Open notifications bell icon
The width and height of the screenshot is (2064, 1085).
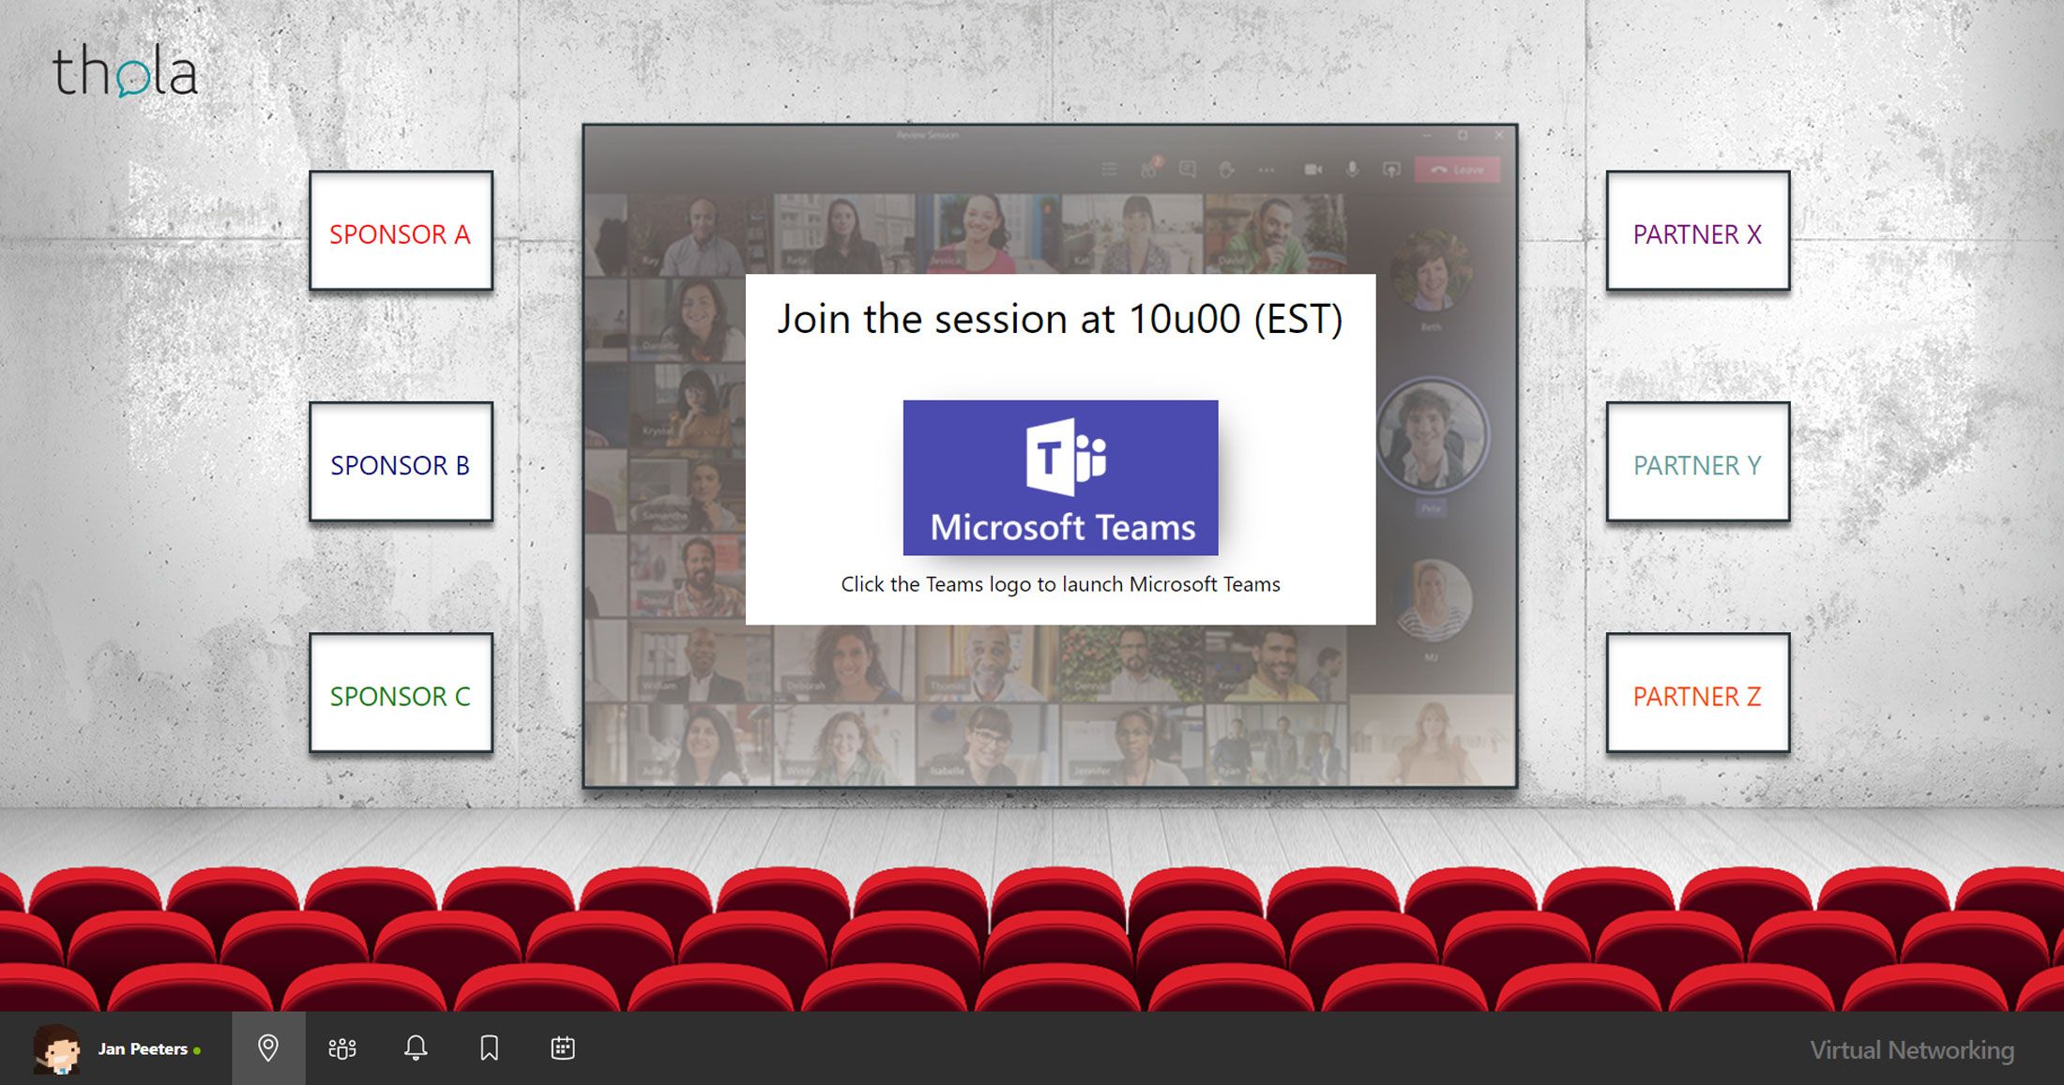tap(416, 1048)
